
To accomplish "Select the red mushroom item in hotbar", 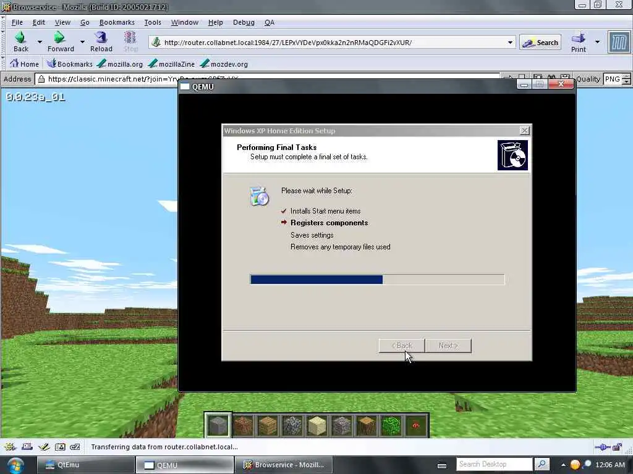I will coord(416,425).
